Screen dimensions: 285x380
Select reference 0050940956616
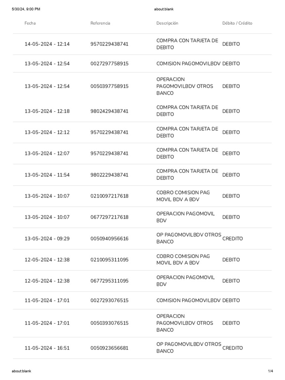(109, 239)
